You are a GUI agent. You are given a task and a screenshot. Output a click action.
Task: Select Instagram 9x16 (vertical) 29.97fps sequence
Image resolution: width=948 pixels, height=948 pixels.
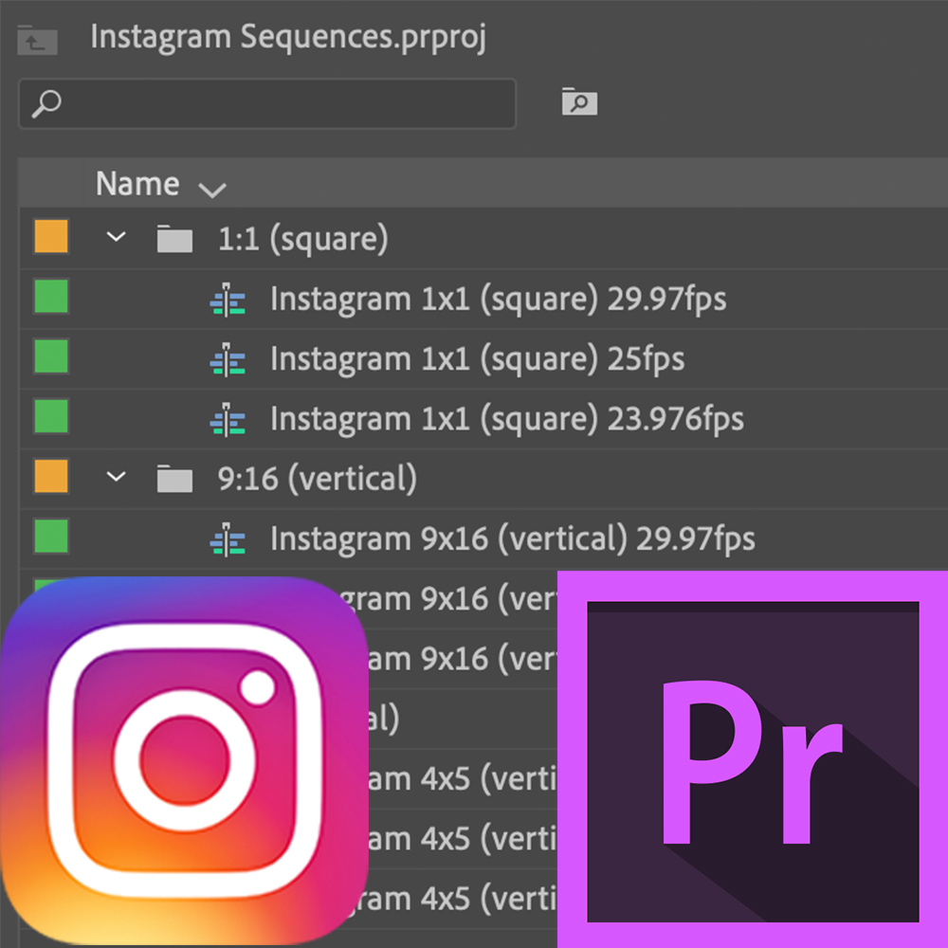[x=513, y=538]
